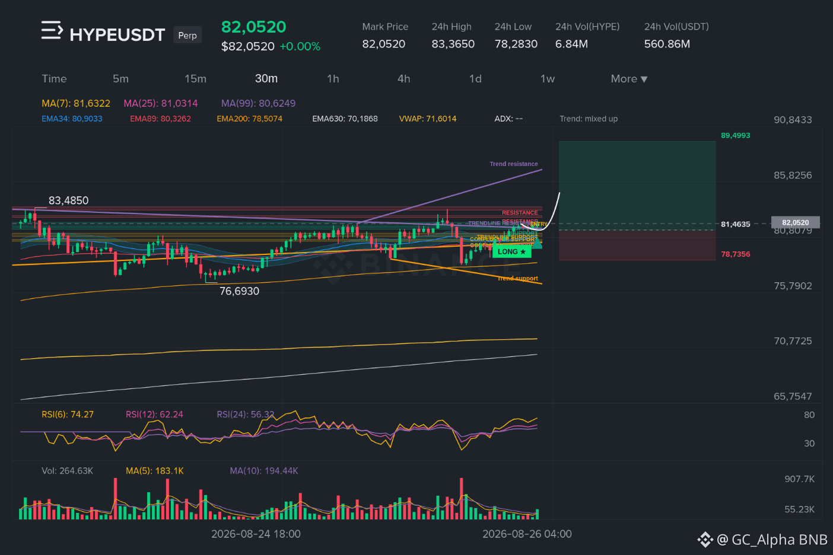833x555 pixels.
Task: Click the swing low label 76,6930
Action: (x=239, y=291)
